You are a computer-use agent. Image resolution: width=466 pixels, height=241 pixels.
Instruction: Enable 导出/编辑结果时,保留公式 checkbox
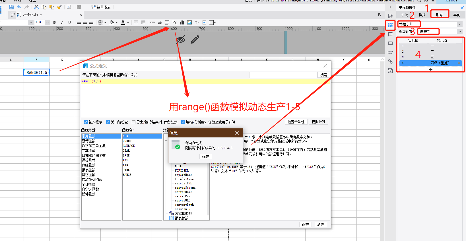click(x=133, y=122)
